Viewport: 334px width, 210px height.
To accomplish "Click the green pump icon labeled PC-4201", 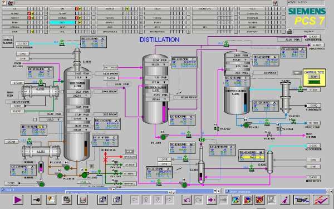I will click(x=164, y=137).
